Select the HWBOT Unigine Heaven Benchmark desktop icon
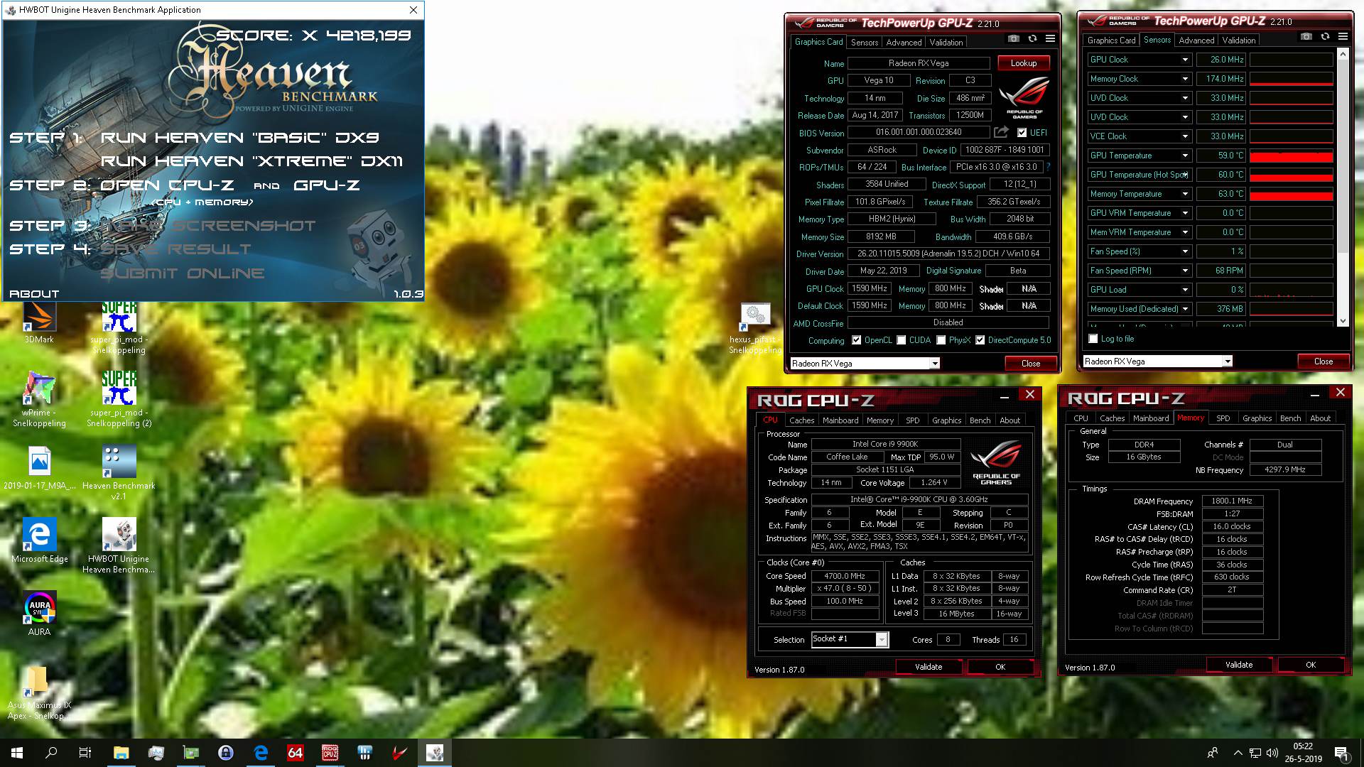This screenshot has width=1364, height=767. [x=119, y=545]
